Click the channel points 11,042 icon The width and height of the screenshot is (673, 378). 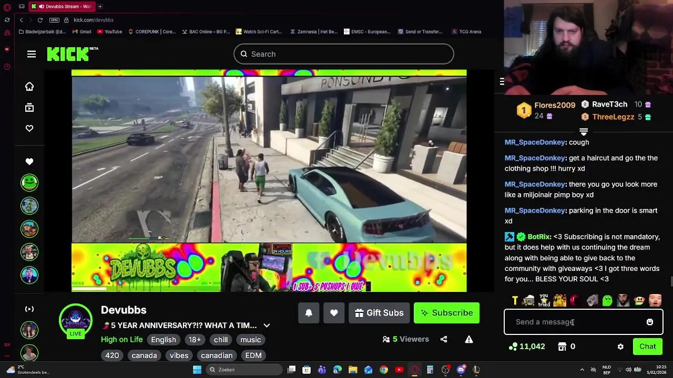pyautogui.click(x=513, y=346)
